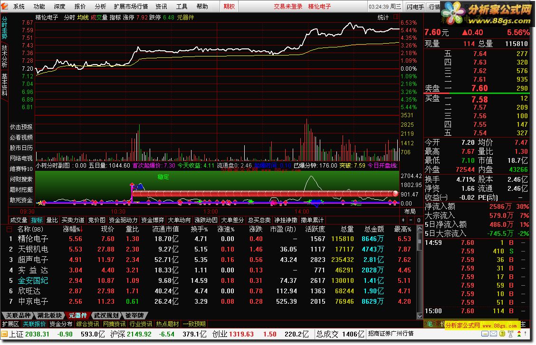Image resolution: width=536 pixels, height=345 pixels.
Task: Sort the list by 涨幅% column
Action: tap(73, 229)
